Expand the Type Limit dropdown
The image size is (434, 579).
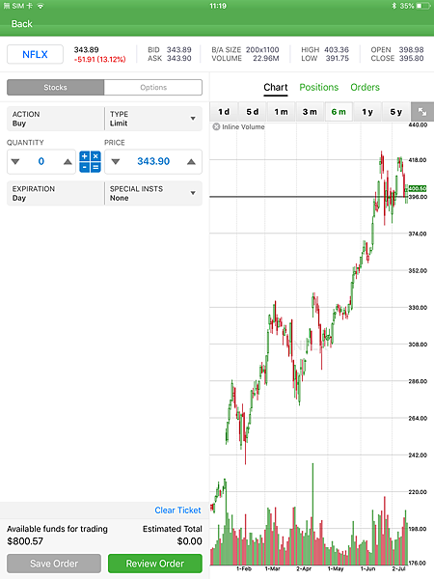click(153, 119)
